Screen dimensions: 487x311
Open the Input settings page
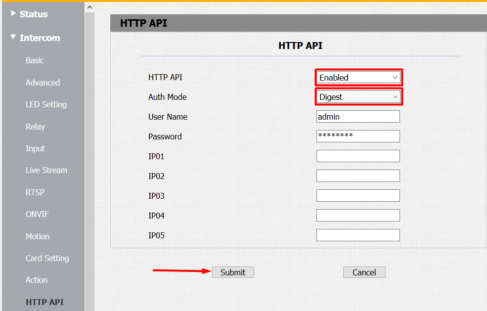point(35,148)
